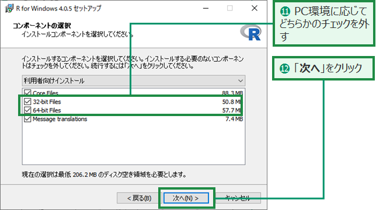Uncheck the Core Files checkbox
Screen dimensions: 376x210
pyautogui.click(x=27, y=93)
